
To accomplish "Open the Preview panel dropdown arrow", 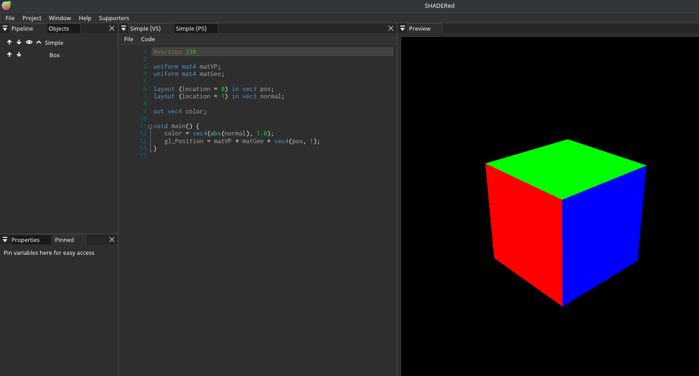I will pos(403,28).
